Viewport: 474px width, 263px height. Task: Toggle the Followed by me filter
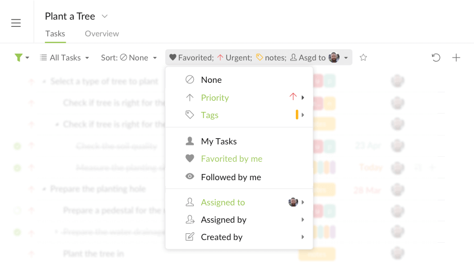click(x=231, y=177)
